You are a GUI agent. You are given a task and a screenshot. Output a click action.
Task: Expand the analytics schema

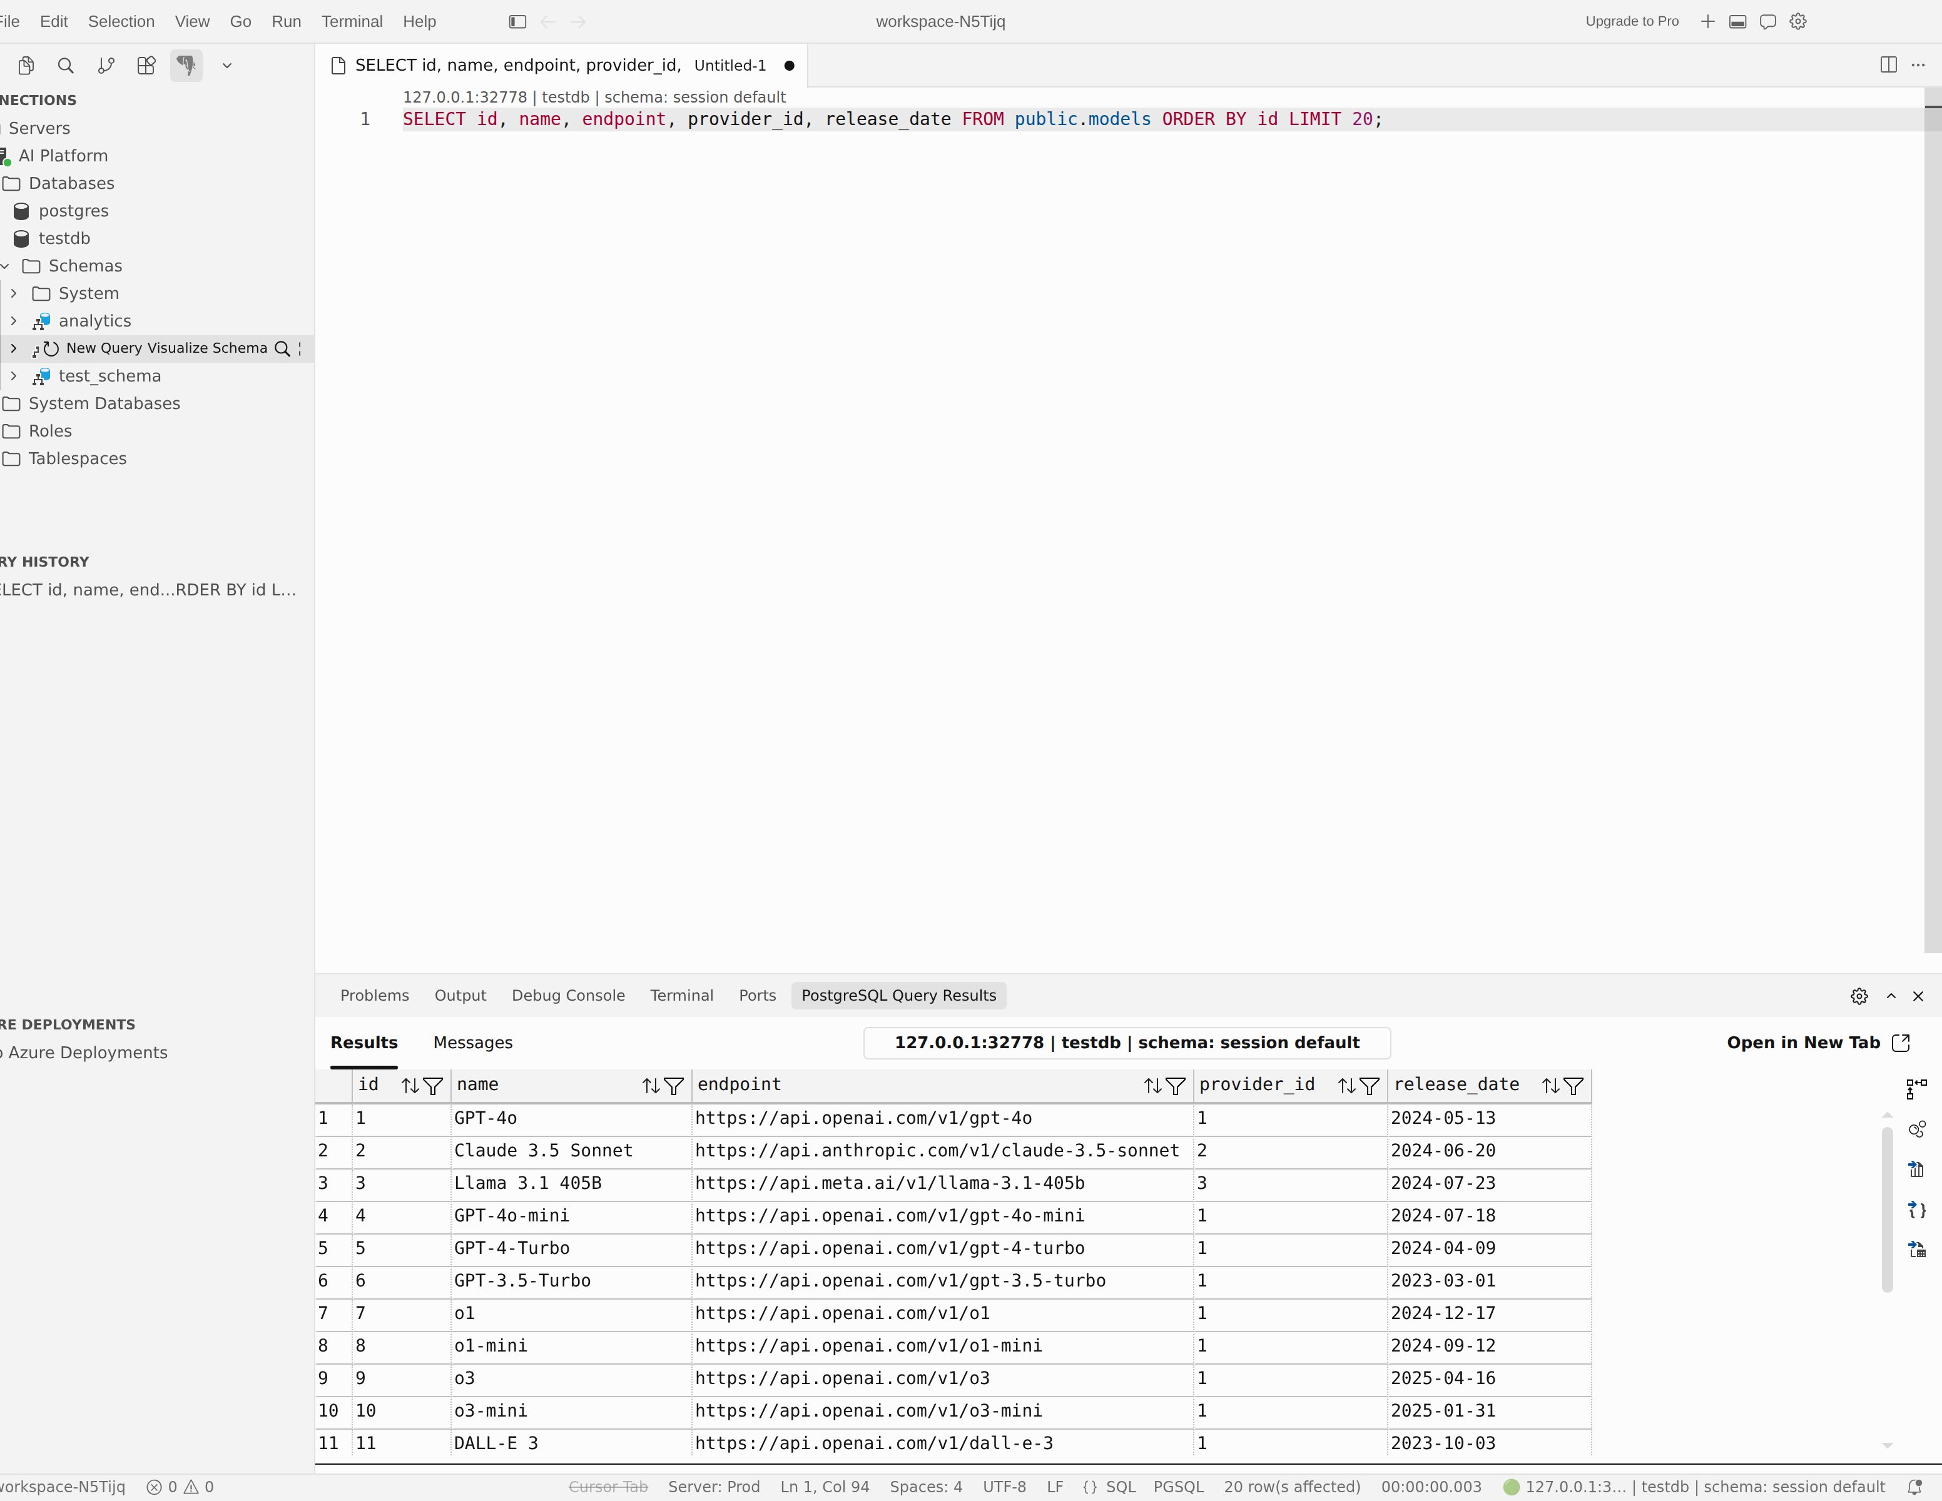pyautogui.click(x=14, y=321)
